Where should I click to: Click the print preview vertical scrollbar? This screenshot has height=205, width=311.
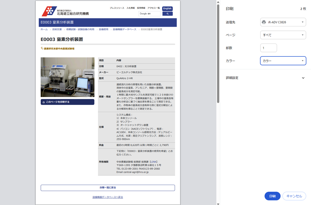pos(218,53)
